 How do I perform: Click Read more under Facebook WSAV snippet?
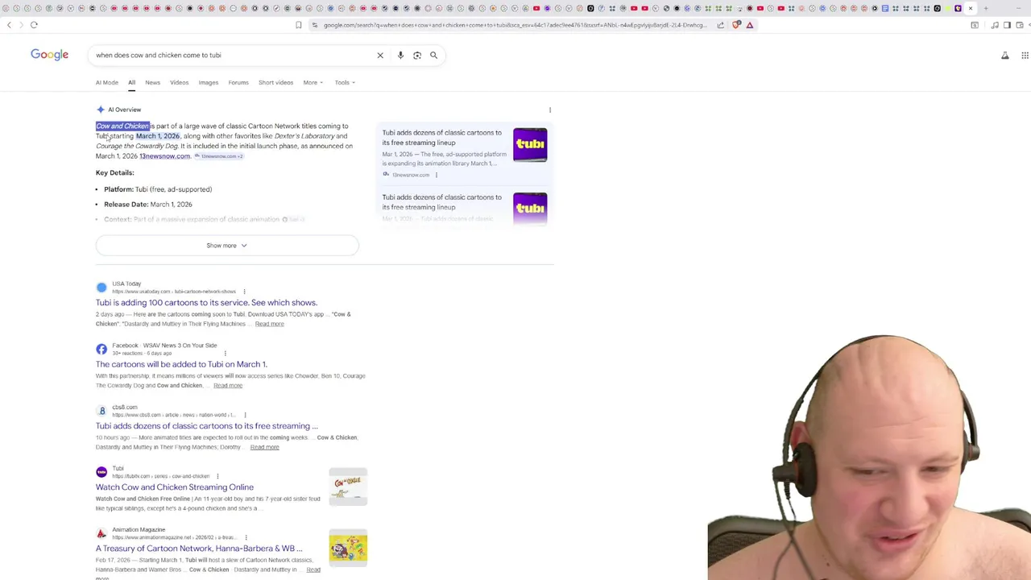pos(227,385)
